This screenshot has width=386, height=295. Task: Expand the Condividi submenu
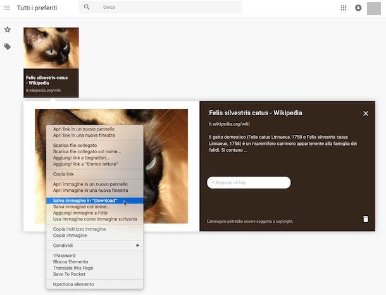[x=95, y=245]
